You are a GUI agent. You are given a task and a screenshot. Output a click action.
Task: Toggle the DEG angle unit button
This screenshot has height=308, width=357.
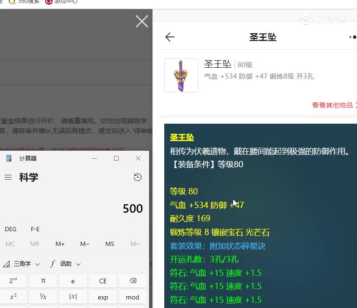click(x=10, y=229)
